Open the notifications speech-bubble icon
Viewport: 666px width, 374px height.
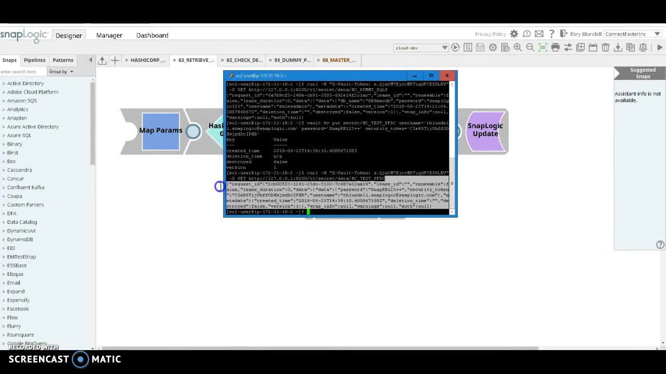point(527,34)
